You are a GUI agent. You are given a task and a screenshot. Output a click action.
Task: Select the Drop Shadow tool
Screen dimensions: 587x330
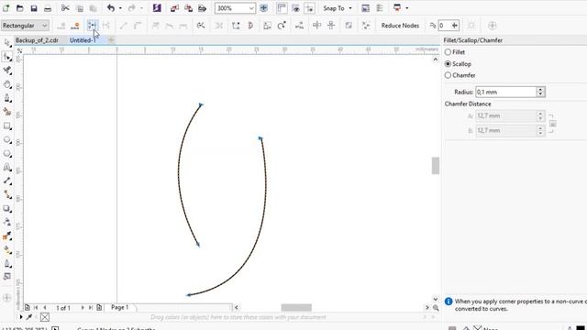[x=7, y=209]
